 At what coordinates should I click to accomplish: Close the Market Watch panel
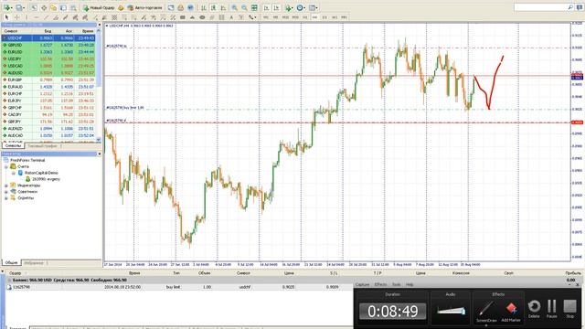coord(99,25)
